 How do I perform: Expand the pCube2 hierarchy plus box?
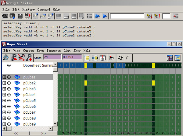tap(4, 83)
